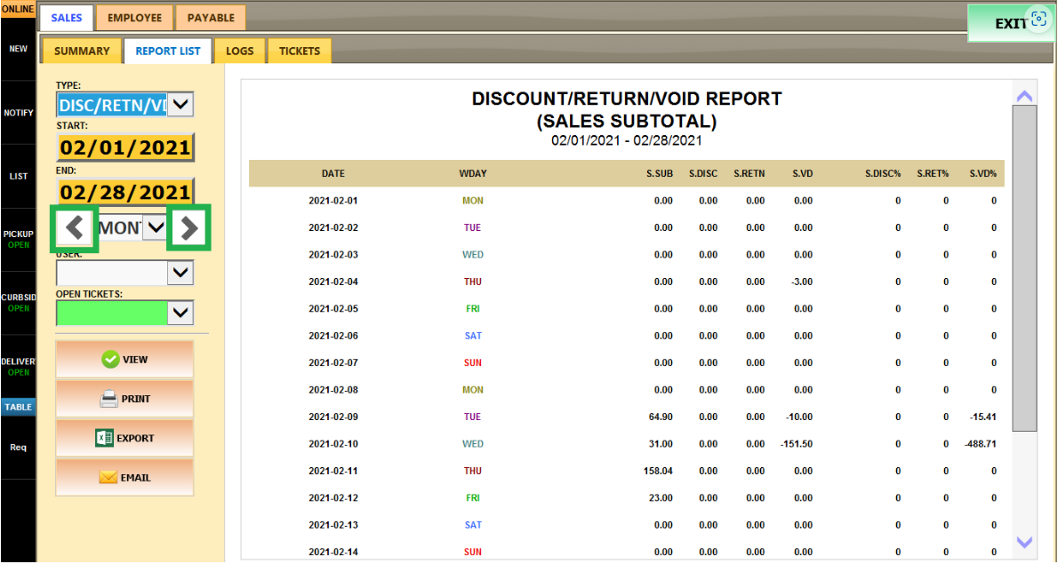The width and height of the screenshot is (1058, 564).
Task: Open the OPEN TICKETS dropdown
Action: (180, 313)
